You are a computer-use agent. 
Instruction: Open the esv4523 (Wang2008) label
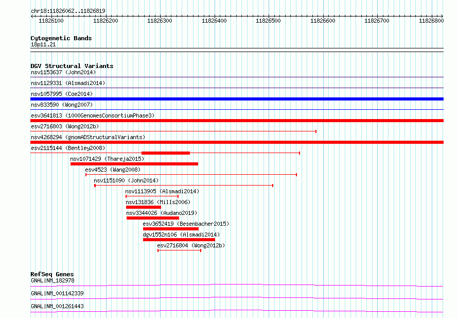(113, 170)
